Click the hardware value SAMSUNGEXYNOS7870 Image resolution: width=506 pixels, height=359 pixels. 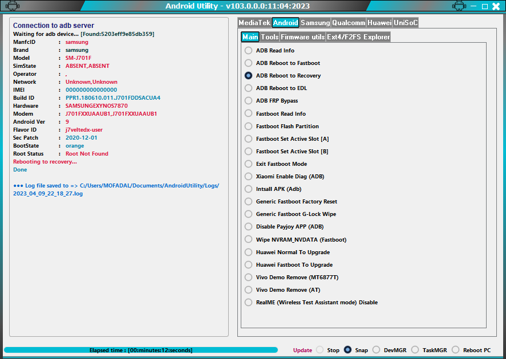(96, 106)
